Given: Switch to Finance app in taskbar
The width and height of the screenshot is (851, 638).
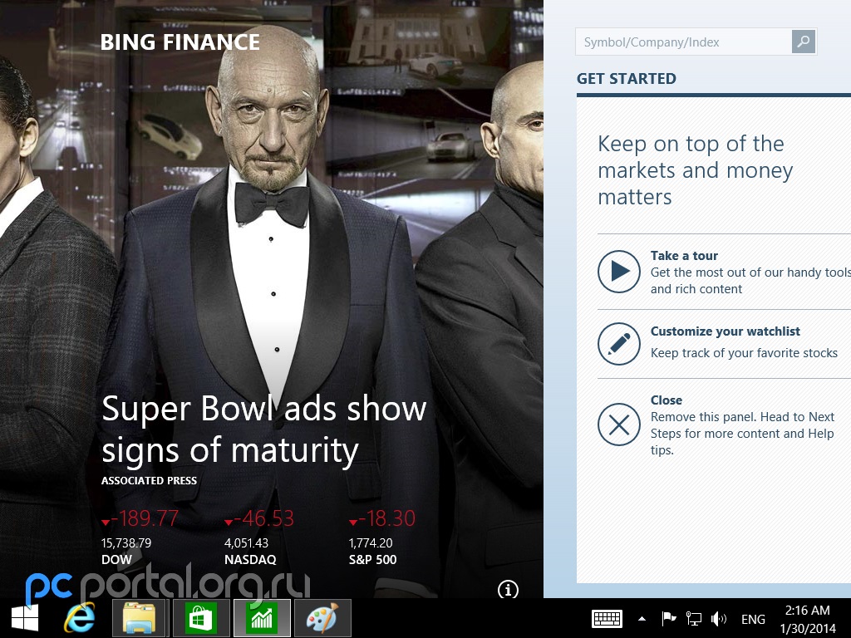Looking at the screenshot, I should coord(262,618).
